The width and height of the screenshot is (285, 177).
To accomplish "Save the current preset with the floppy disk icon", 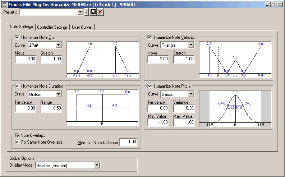I will (x=93, y=12).
